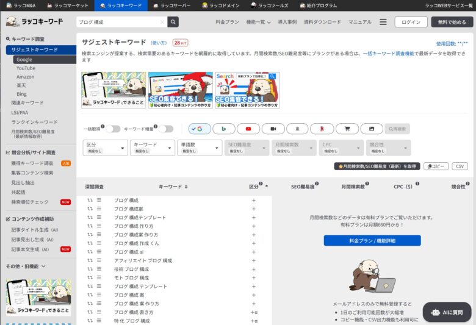Click the CSV export button
This screenshot has height=325, width=476.
tap(460, 166)
